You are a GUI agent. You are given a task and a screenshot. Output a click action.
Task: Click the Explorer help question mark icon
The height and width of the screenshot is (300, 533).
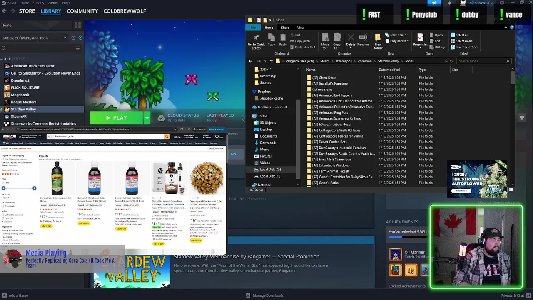(512, 27)
